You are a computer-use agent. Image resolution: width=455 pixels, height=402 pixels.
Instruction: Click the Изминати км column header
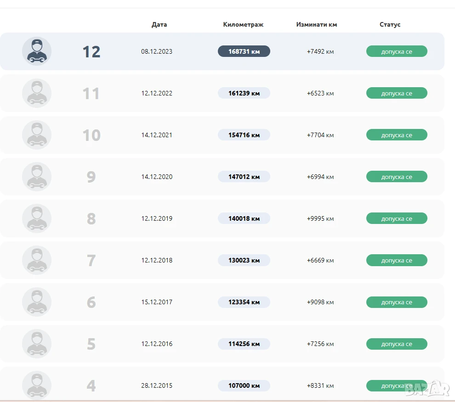pyautogui.click(x=317, y=24)
